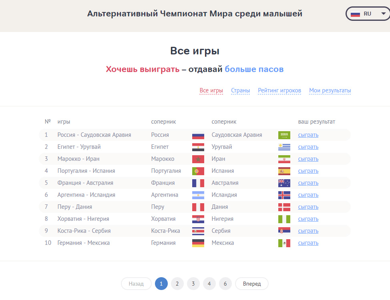The width and height of the screenshot is (390, 300).
Task: Open the Рейтинг игроков tab
Action: coord(279,90)
